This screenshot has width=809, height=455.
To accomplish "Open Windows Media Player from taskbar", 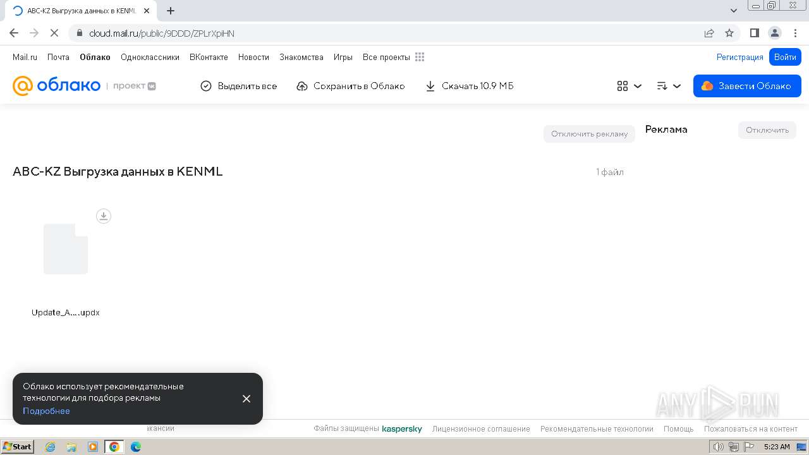I will click(x=93, y=447).
